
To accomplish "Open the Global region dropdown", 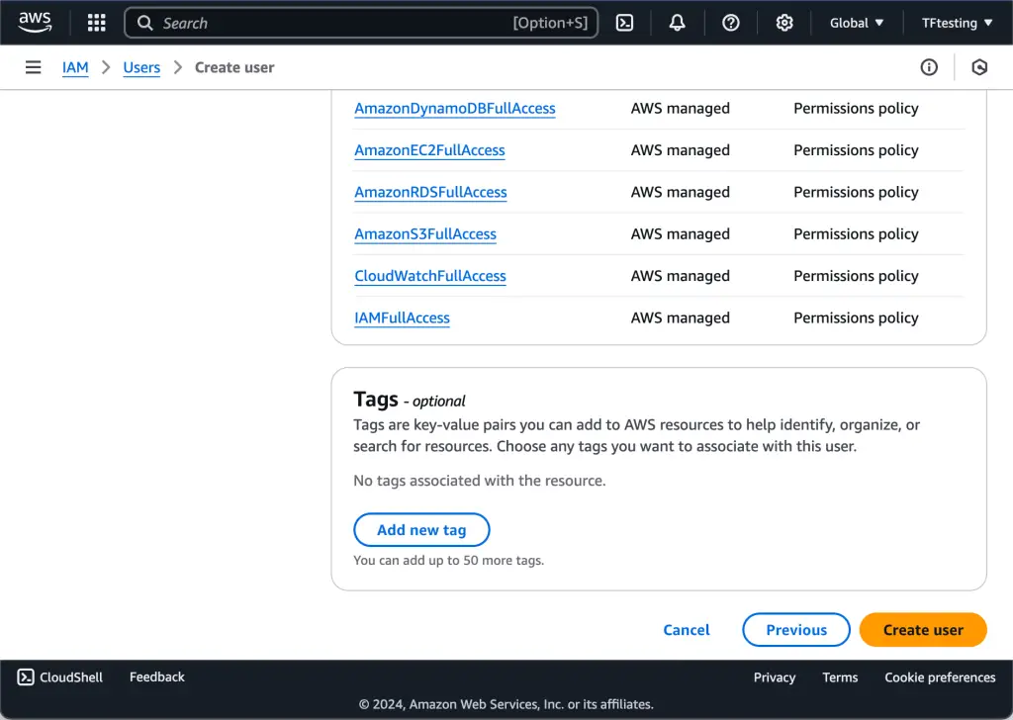I will 855,22.
